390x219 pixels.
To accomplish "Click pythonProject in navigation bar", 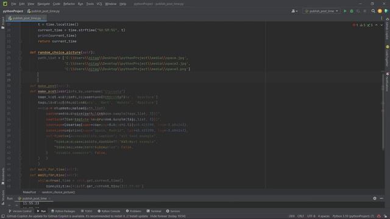I will point(13,11).
